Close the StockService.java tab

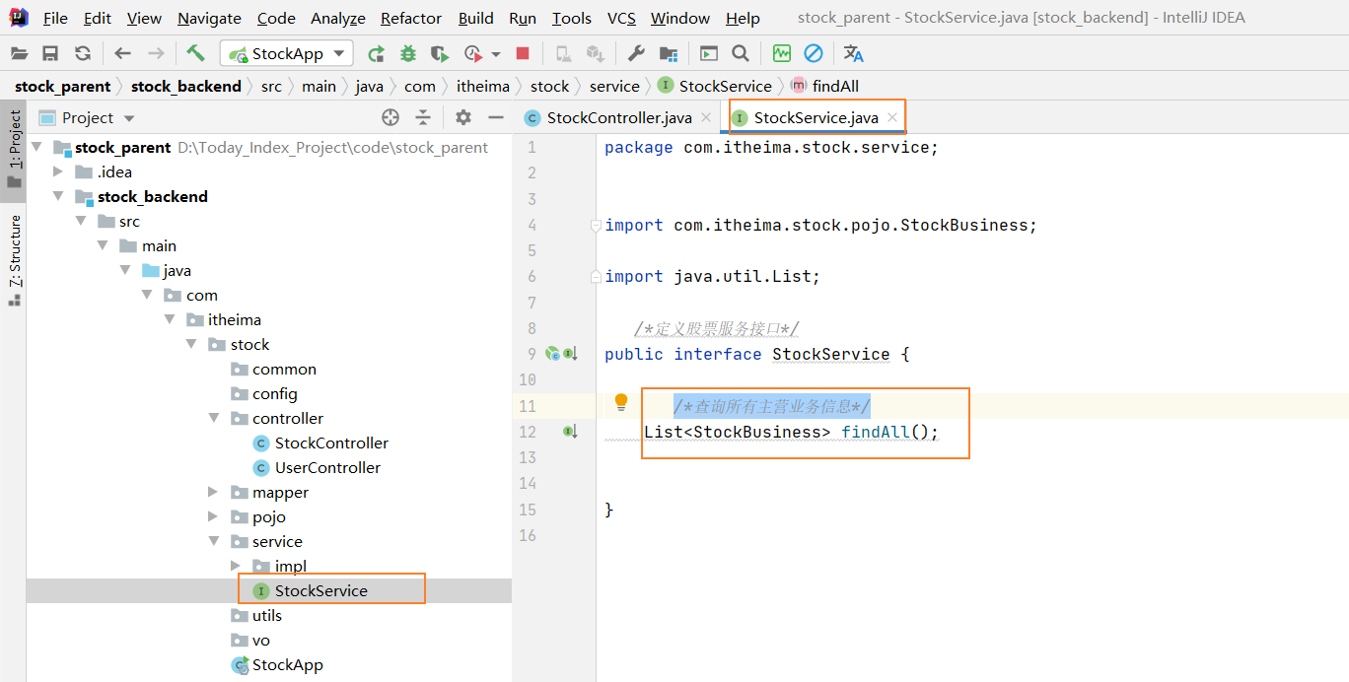(x=891, y=118)
